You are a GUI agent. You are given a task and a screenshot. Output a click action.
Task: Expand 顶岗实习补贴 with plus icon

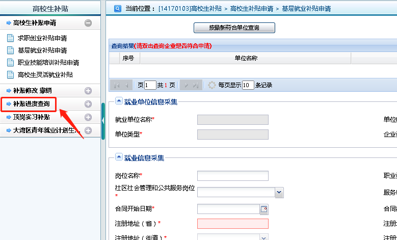[88, 117]
